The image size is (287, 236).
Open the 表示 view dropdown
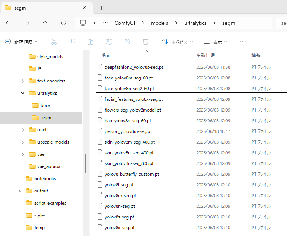point(215,42)
